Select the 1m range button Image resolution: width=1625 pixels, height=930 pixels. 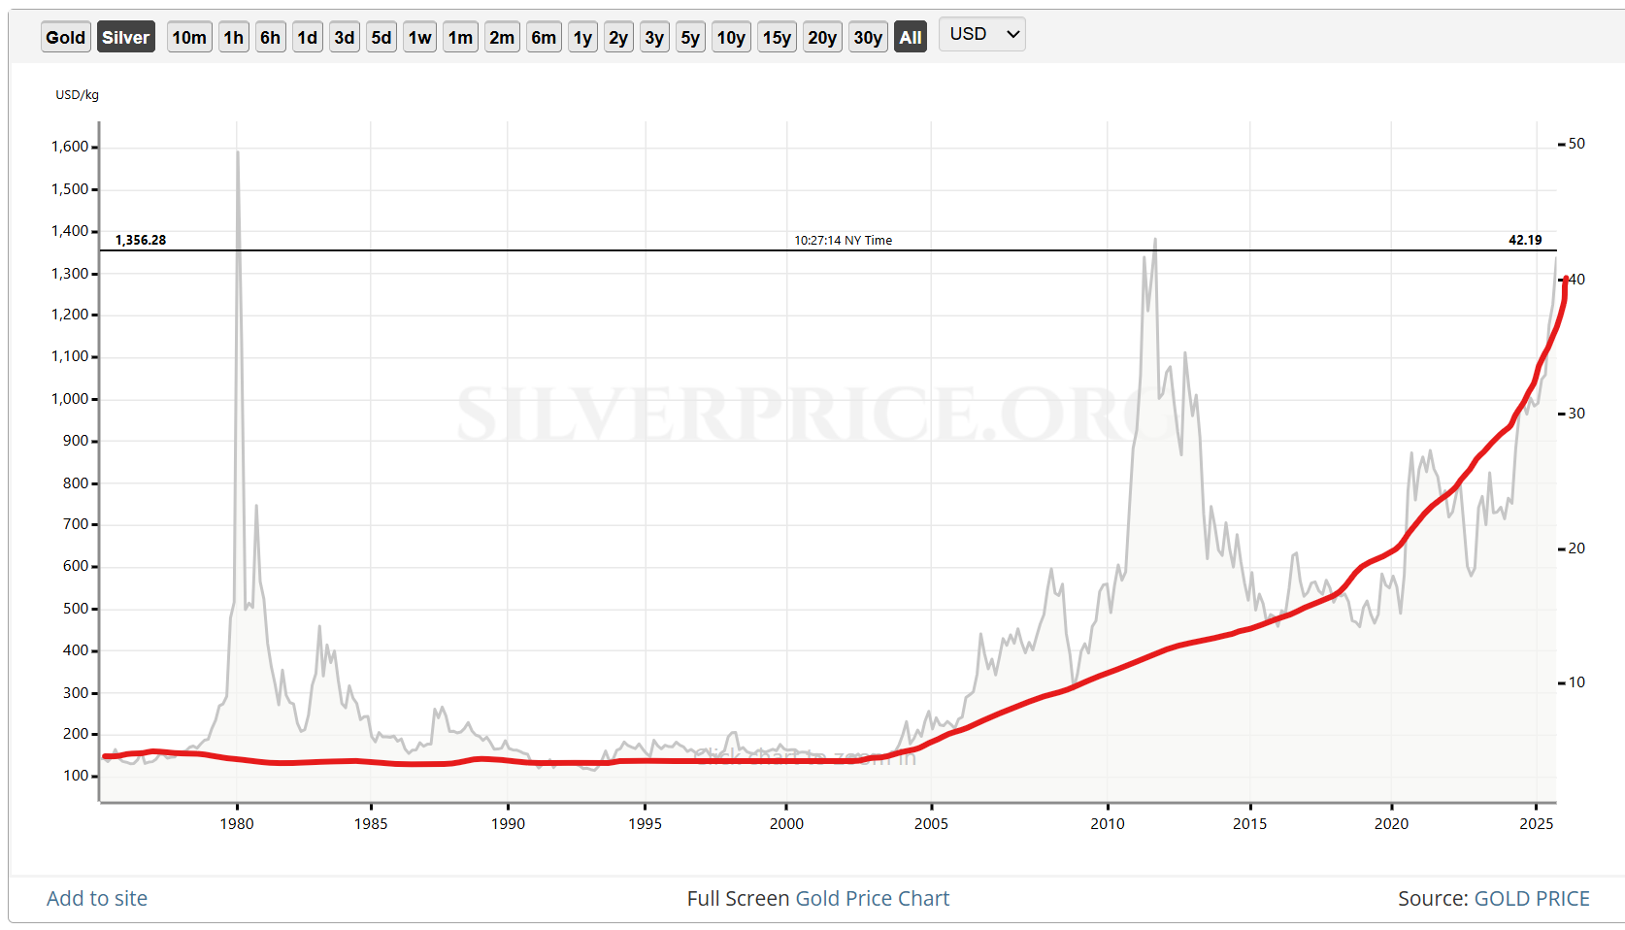pyautogui.click(x=461, y=37)
